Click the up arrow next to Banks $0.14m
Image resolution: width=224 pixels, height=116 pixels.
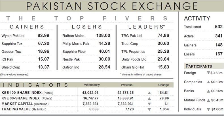coord(208,91)
